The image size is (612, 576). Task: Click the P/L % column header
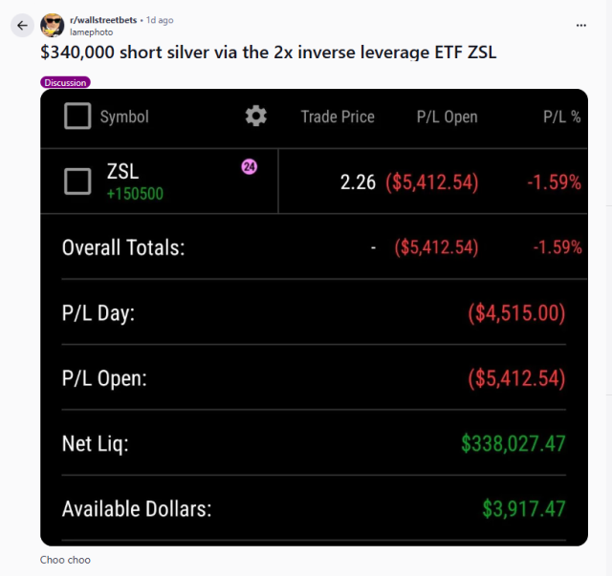point(562,117)
